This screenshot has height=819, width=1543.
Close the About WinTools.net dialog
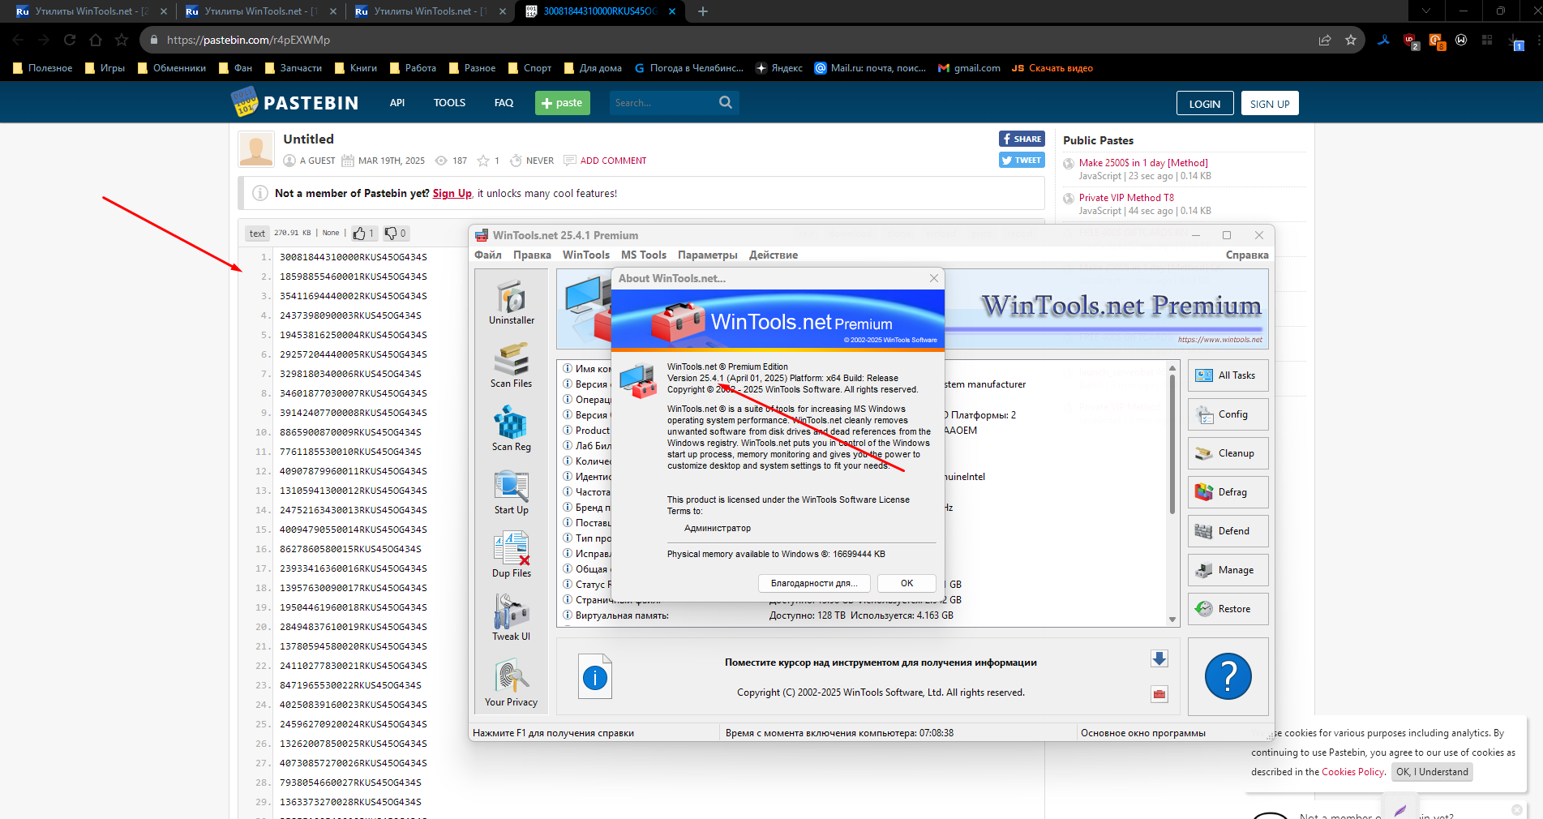coord(934,278)
